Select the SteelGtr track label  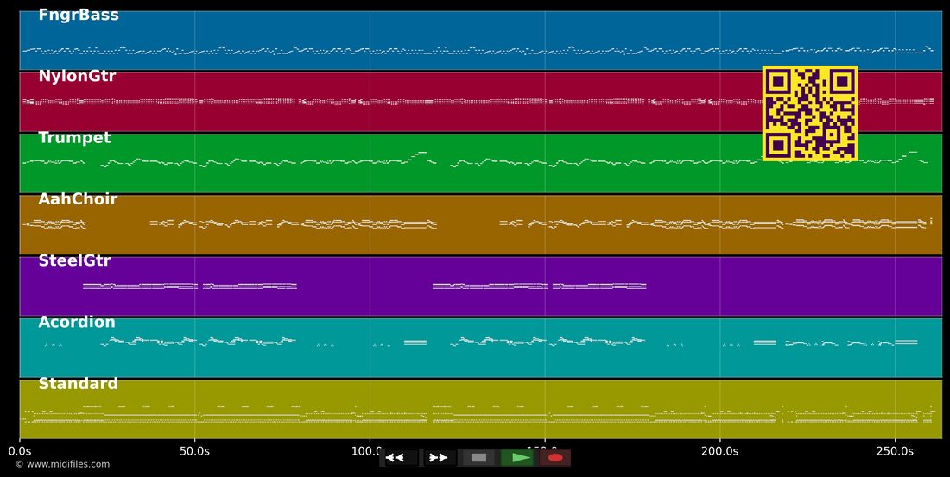point(74,260)
